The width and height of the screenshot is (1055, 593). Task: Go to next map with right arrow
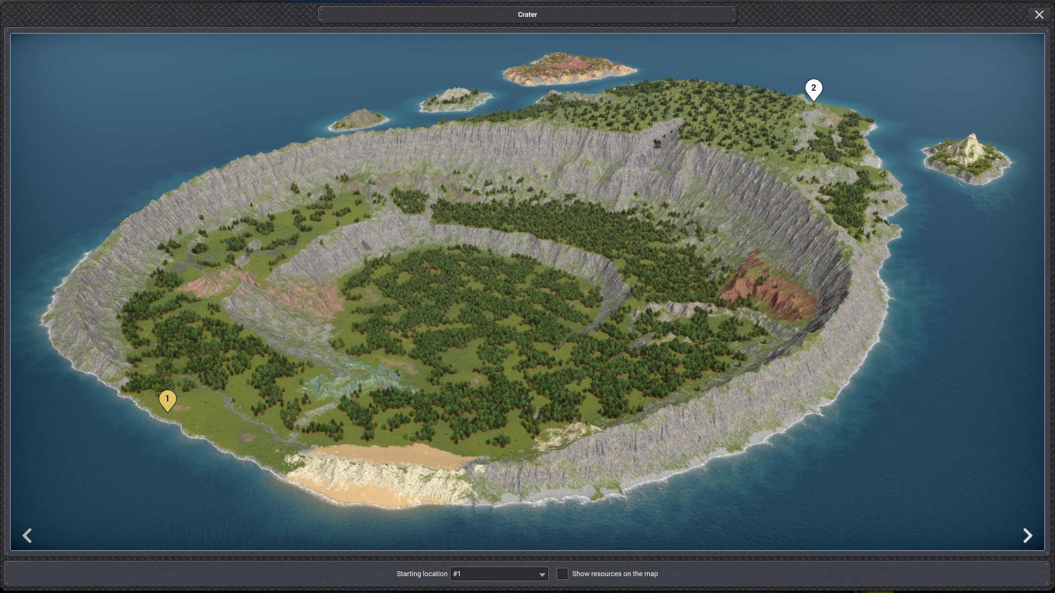point(1027,535)
